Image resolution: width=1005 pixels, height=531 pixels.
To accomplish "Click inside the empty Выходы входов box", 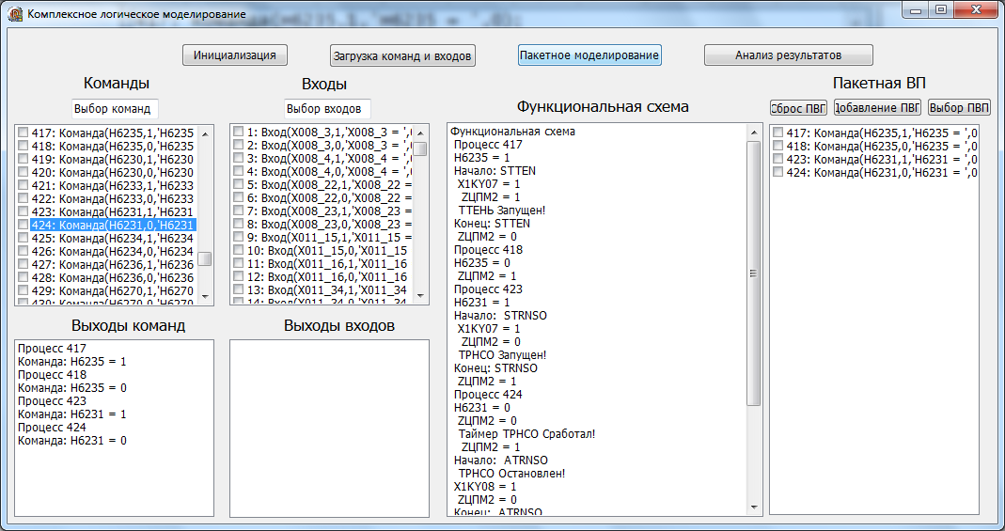I will [x=329, y=428].
